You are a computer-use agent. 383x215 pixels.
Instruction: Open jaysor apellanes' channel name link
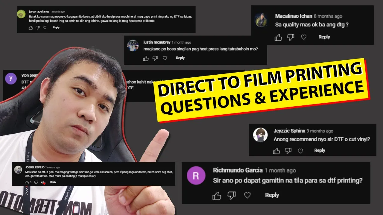39,12
